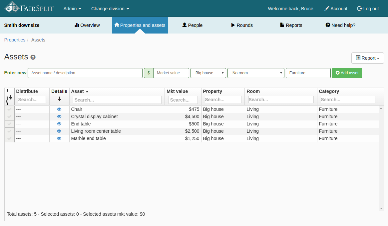
Task: Open the Big house property dropdown
Action: click(208, 73)
